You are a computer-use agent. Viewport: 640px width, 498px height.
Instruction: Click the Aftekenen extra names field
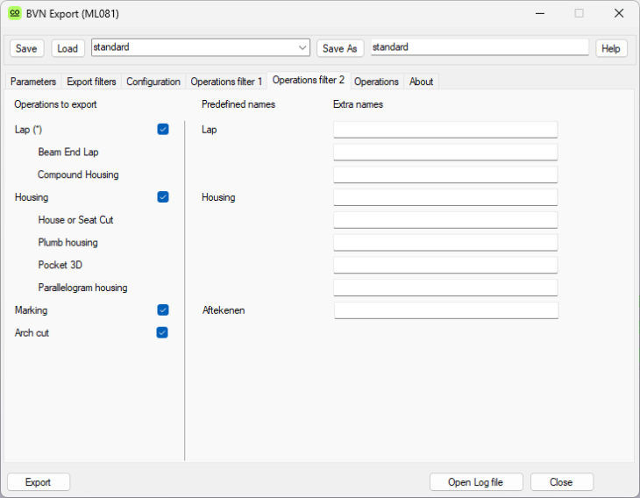point(445,310)
